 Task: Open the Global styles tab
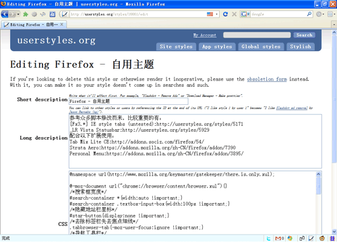point(261,46)
